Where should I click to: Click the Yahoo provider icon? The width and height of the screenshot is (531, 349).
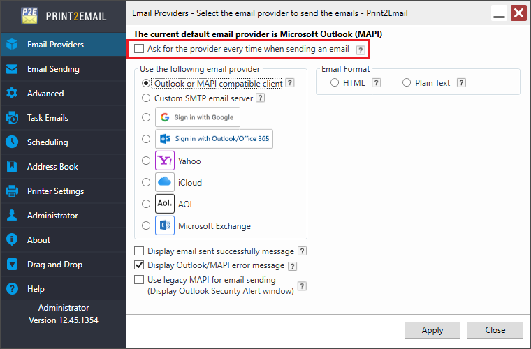[165, 161]
